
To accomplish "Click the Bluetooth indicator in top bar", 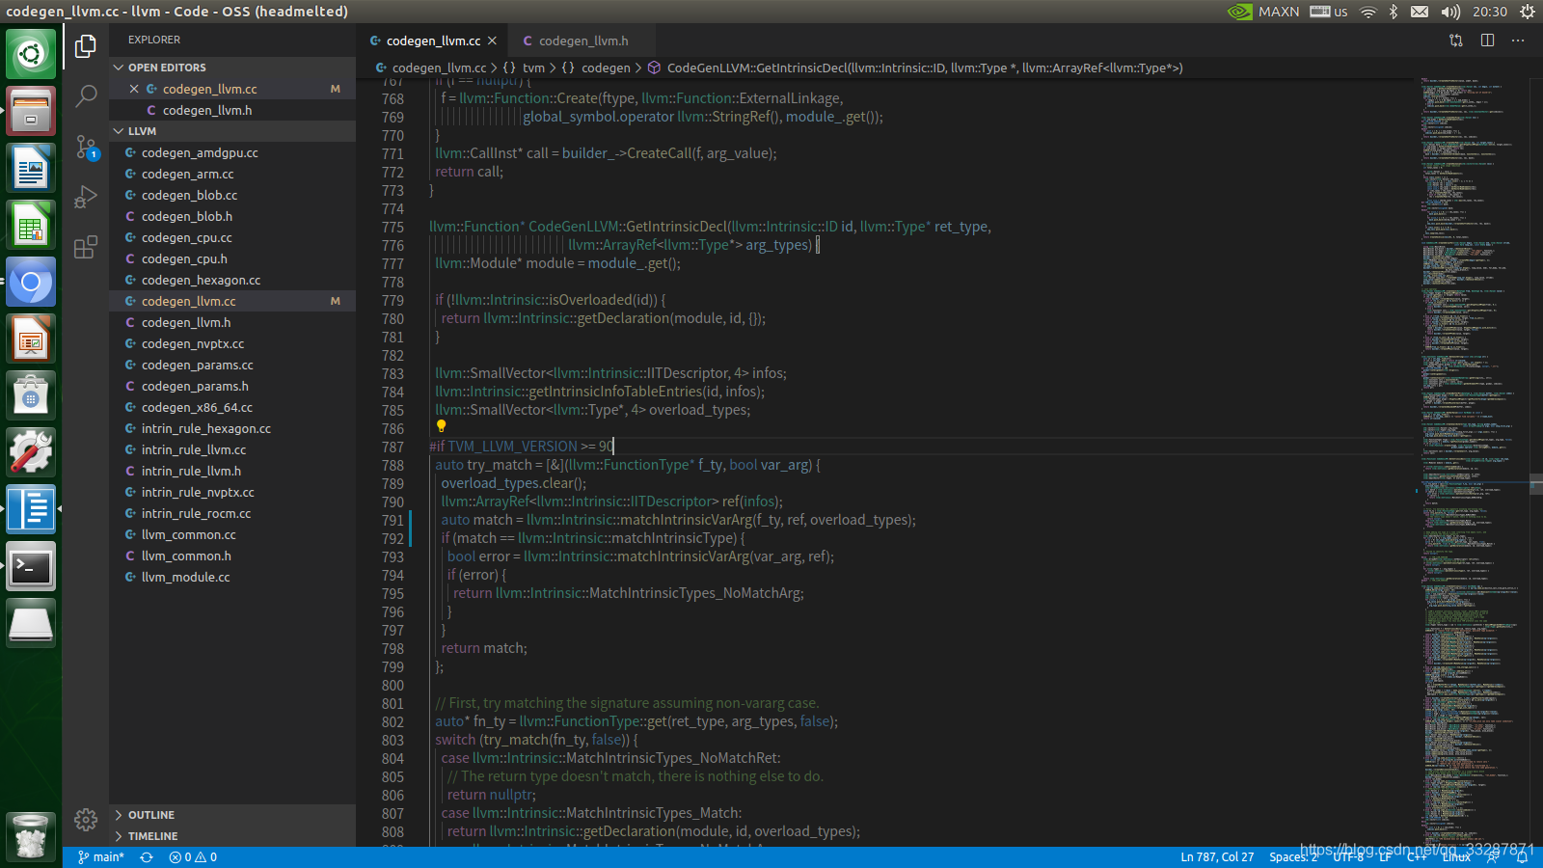I will click(x=1394, y=12).
